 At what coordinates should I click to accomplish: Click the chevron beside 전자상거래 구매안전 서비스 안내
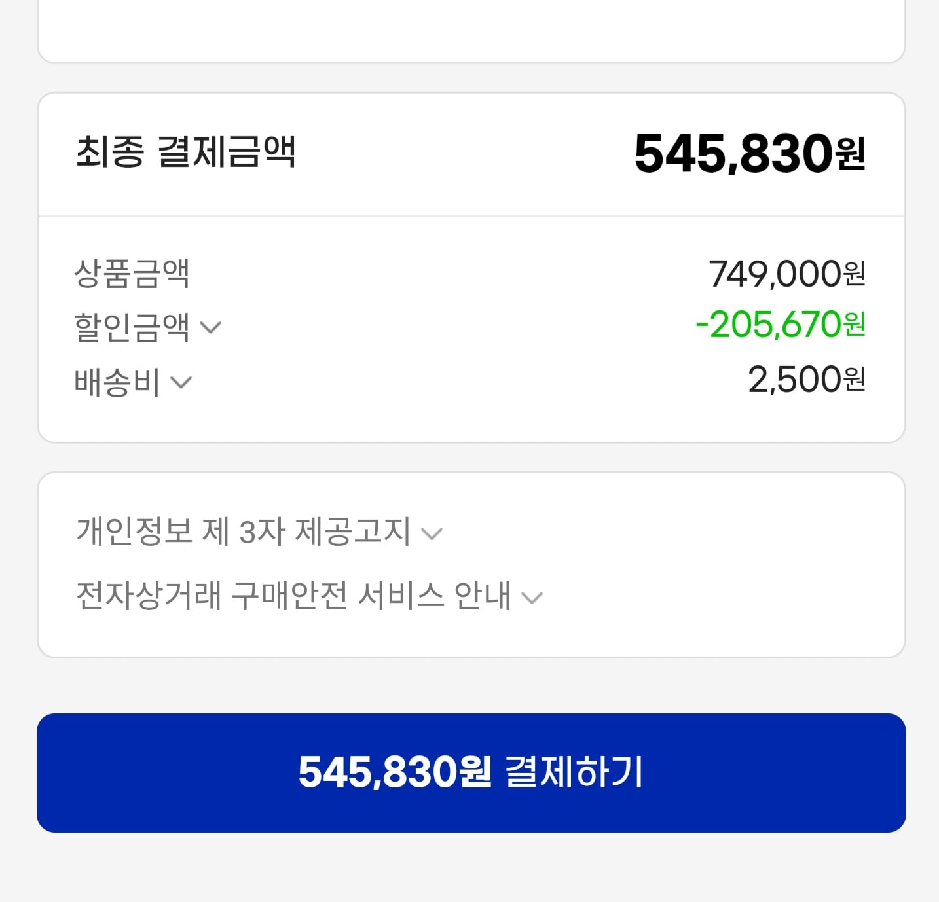(x=533, y=596)
